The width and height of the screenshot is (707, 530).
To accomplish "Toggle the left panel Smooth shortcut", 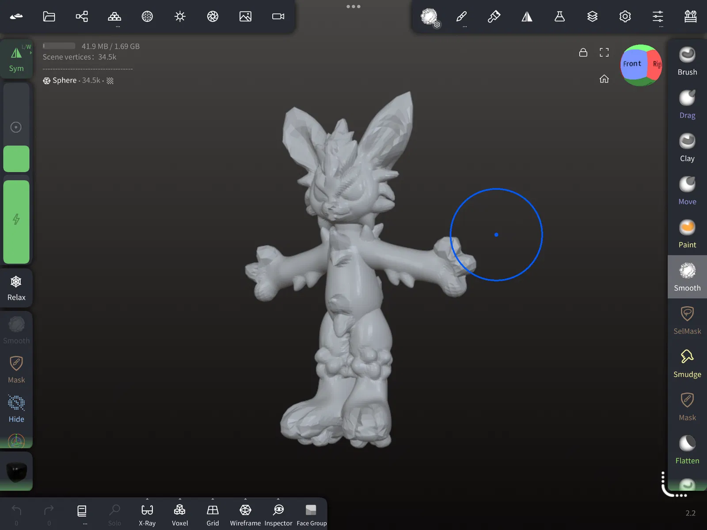I will 16,330.
